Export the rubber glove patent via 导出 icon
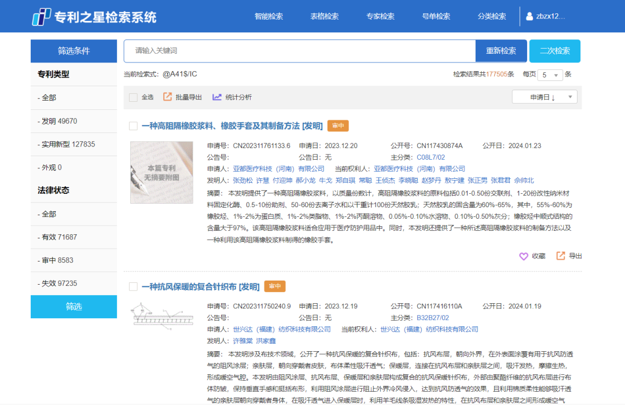 (561, 256)
